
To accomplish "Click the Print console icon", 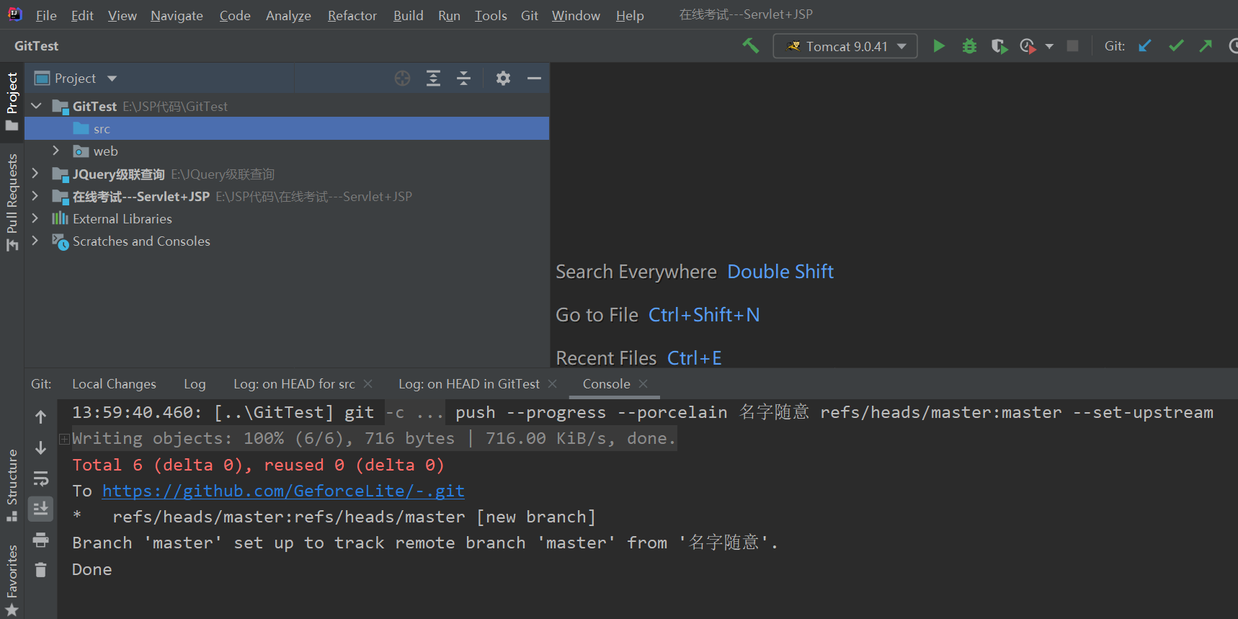I will point(41,540).
